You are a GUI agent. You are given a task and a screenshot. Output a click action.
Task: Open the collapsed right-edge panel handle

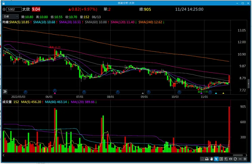pos(249,83)
